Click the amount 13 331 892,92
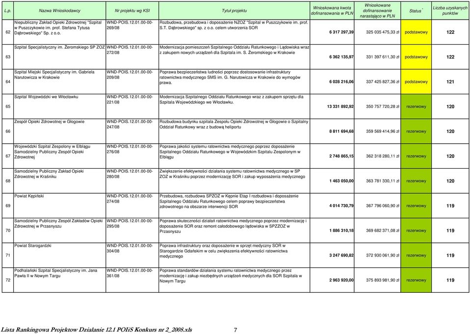 click(340, 106)
